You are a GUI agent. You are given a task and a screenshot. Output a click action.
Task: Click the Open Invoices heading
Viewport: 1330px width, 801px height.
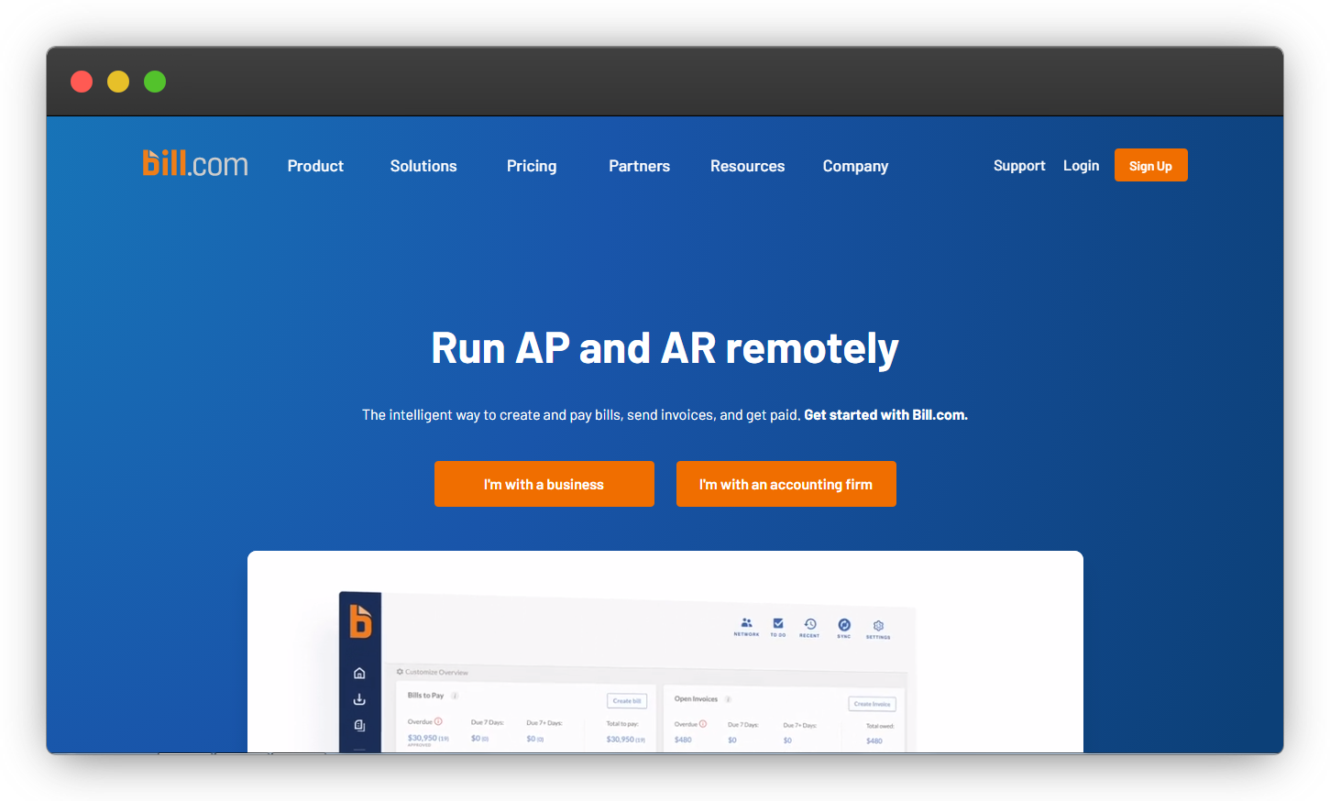(696, 698)
